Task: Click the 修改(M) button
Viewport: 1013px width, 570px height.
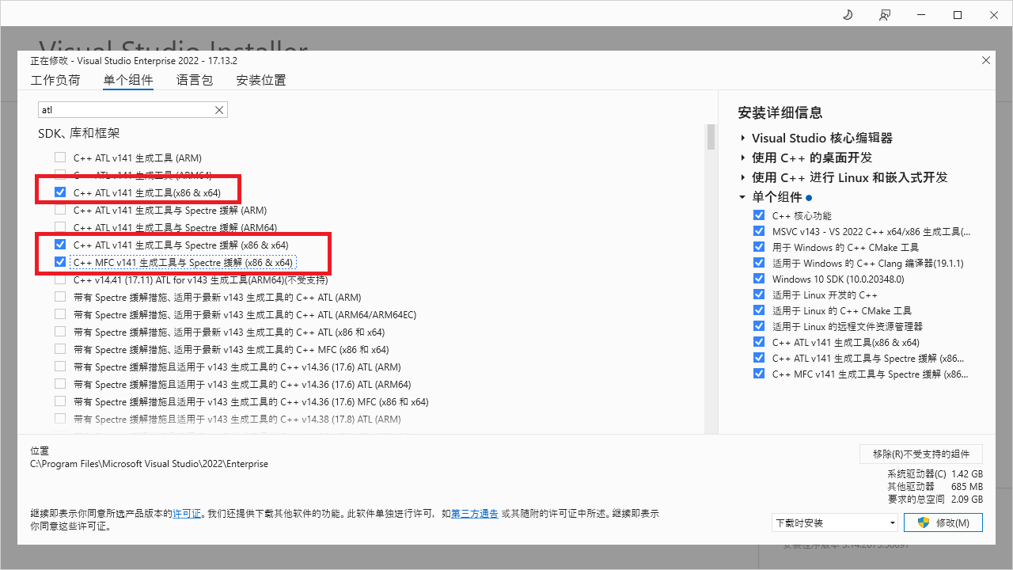Action: 944,522
